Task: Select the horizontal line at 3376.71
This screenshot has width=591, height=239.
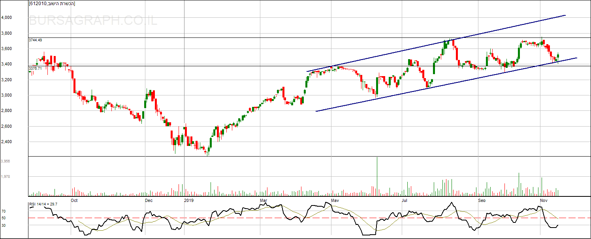Action: click(x=309, y=66)
